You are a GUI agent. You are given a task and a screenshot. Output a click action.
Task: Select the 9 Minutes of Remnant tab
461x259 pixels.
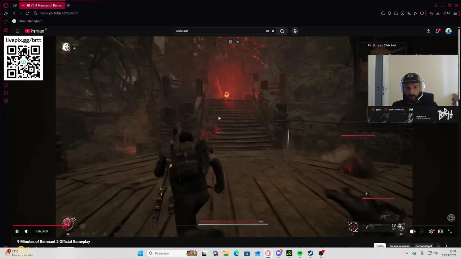tap(42, 5)
